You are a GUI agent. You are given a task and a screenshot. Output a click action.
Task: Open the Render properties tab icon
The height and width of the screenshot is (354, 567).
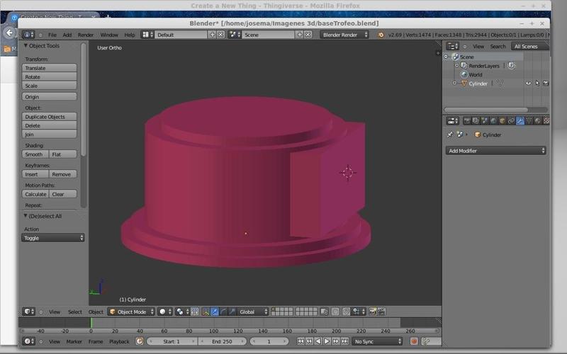point(467,121)
